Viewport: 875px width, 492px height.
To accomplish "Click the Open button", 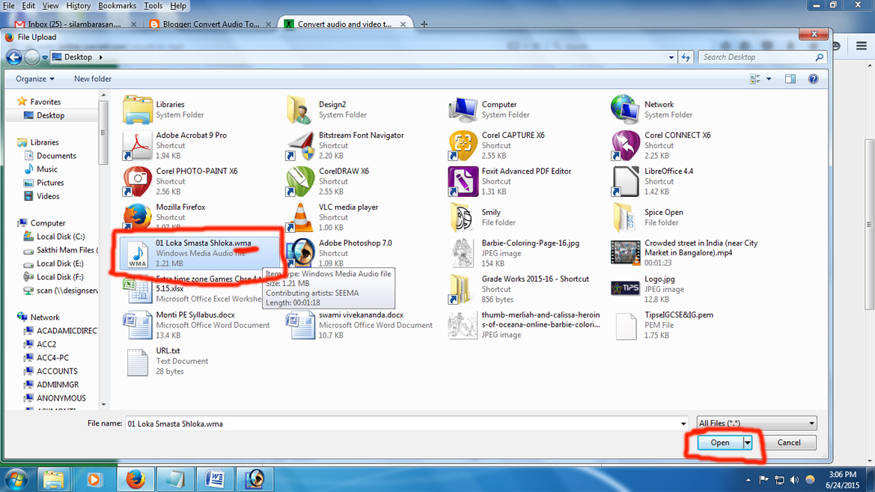I will 720,442.
